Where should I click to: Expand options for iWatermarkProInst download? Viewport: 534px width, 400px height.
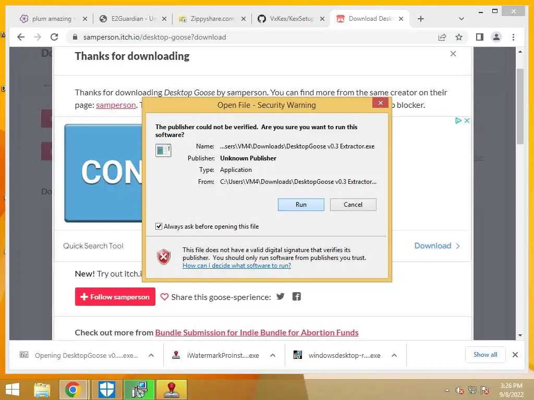tap(272, 355)
